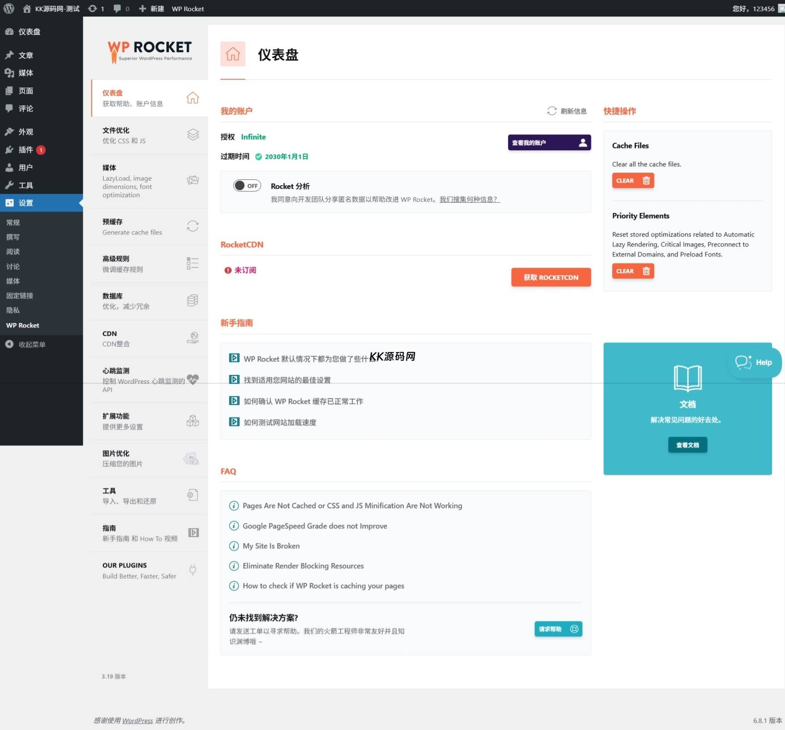This screenshot has width=785, height=730.
Task: Open 阅读 settings submenu
Action: click(13, 252)
